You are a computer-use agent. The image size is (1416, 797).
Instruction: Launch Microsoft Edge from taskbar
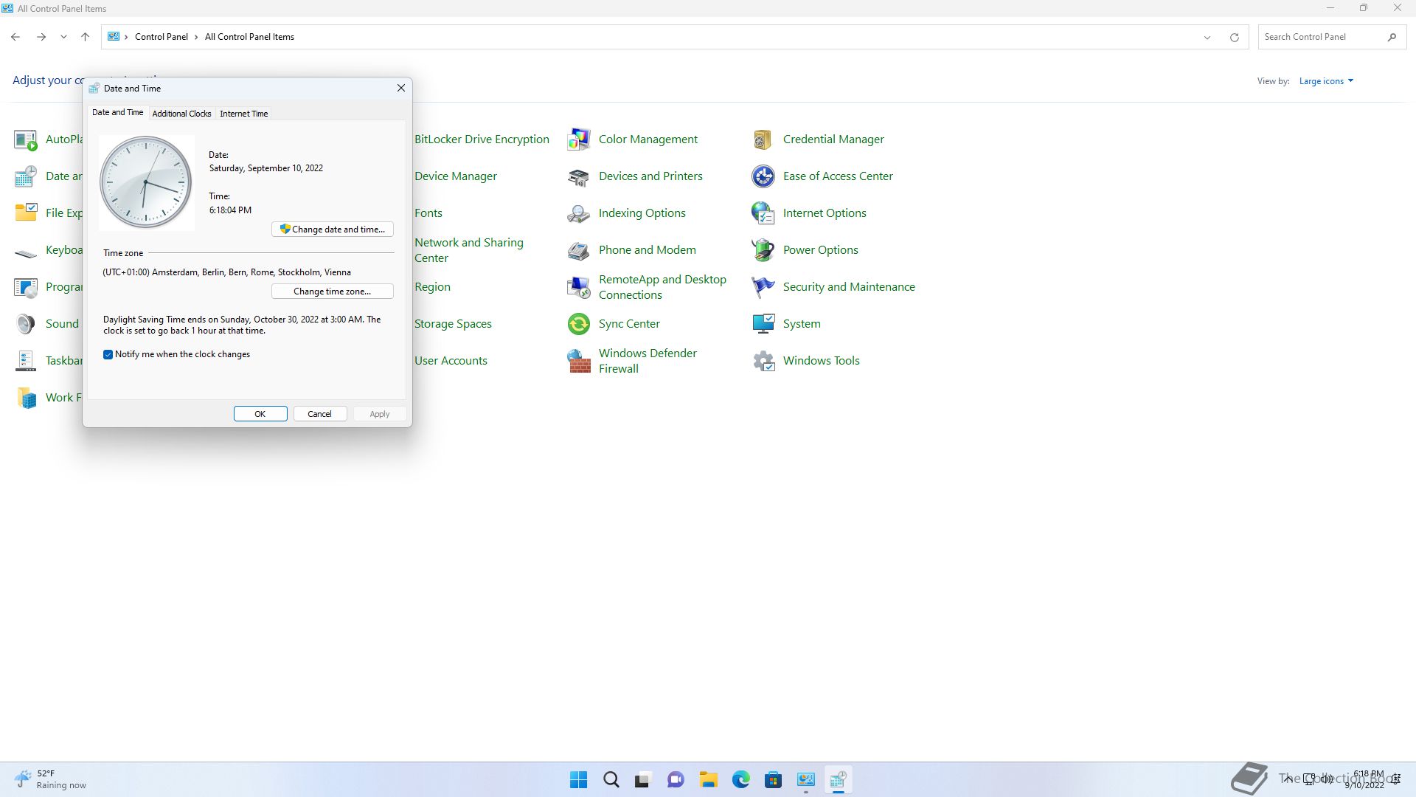(x=740, y=780)
